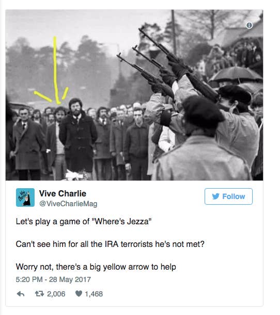Open the Vive Charlie profile avatar
280x315 pixels.
(25, 197)
